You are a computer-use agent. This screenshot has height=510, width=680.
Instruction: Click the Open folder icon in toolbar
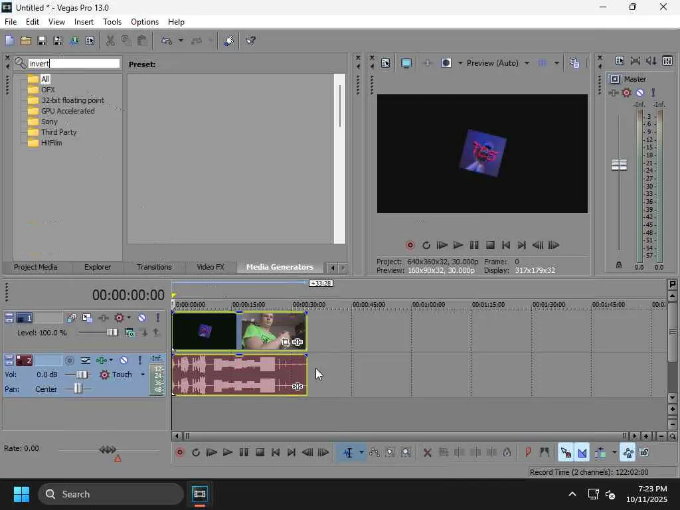26,41
